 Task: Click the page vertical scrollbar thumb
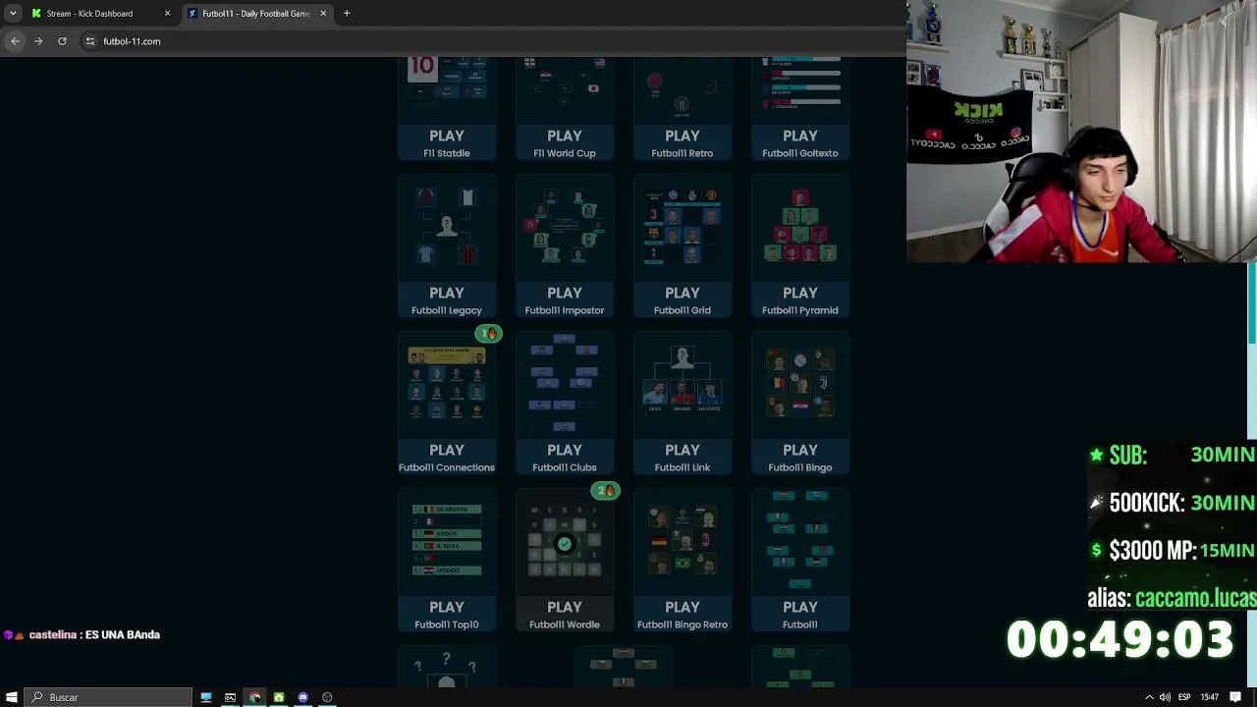point(1252,302)
